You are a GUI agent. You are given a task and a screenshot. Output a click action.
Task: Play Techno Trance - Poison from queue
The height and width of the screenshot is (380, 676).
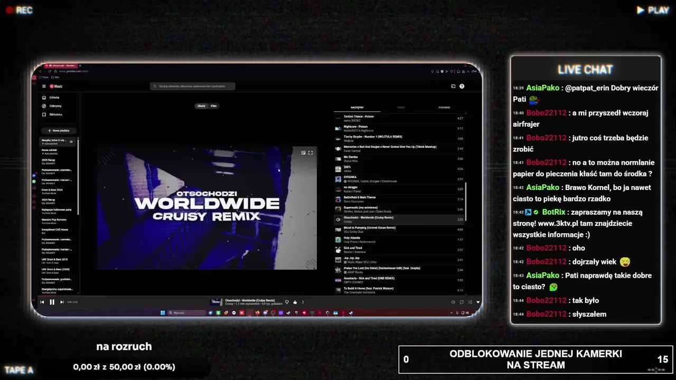coord(400,118)
